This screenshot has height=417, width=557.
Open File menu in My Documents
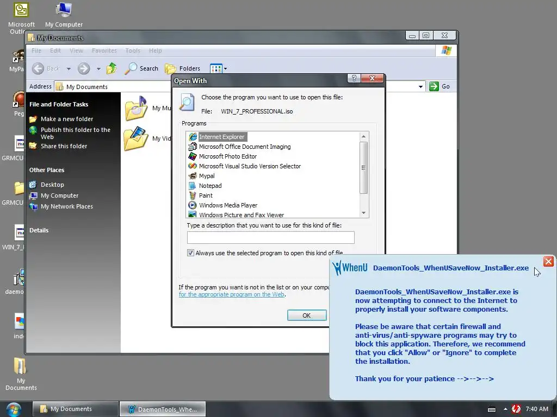coord(36,50)
